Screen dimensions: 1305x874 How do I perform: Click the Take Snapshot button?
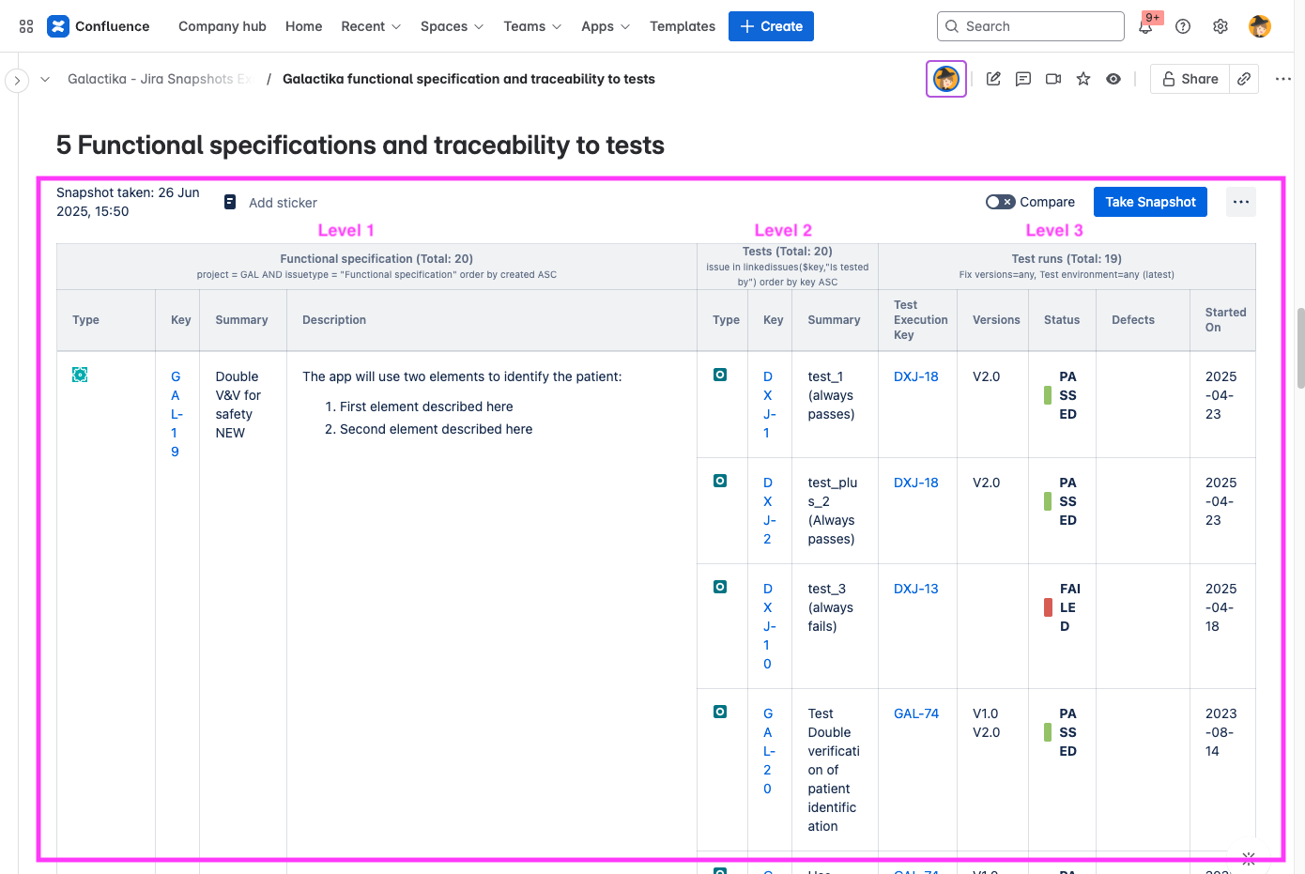(1150, 202)
